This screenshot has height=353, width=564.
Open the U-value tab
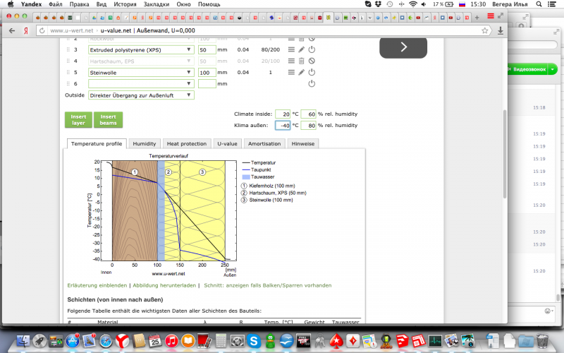(227, 143)
